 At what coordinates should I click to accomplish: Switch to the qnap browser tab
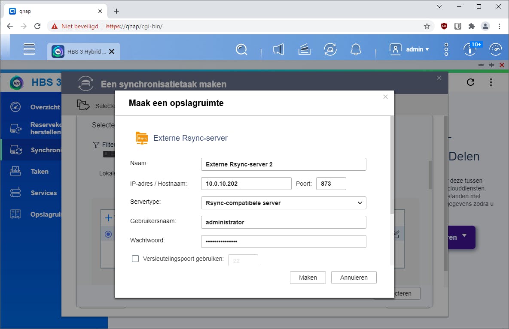pyautogui.click(x=52, y=11)
